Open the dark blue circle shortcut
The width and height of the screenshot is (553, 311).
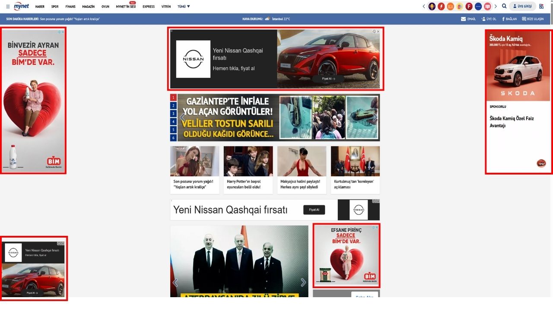[478, 6]
